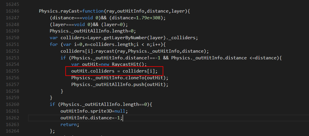The height and width of the screenshot is (136, 309).
Task: Click the _colliders property on line 16250
Action: pyautogui.click(x=182, y=38)
